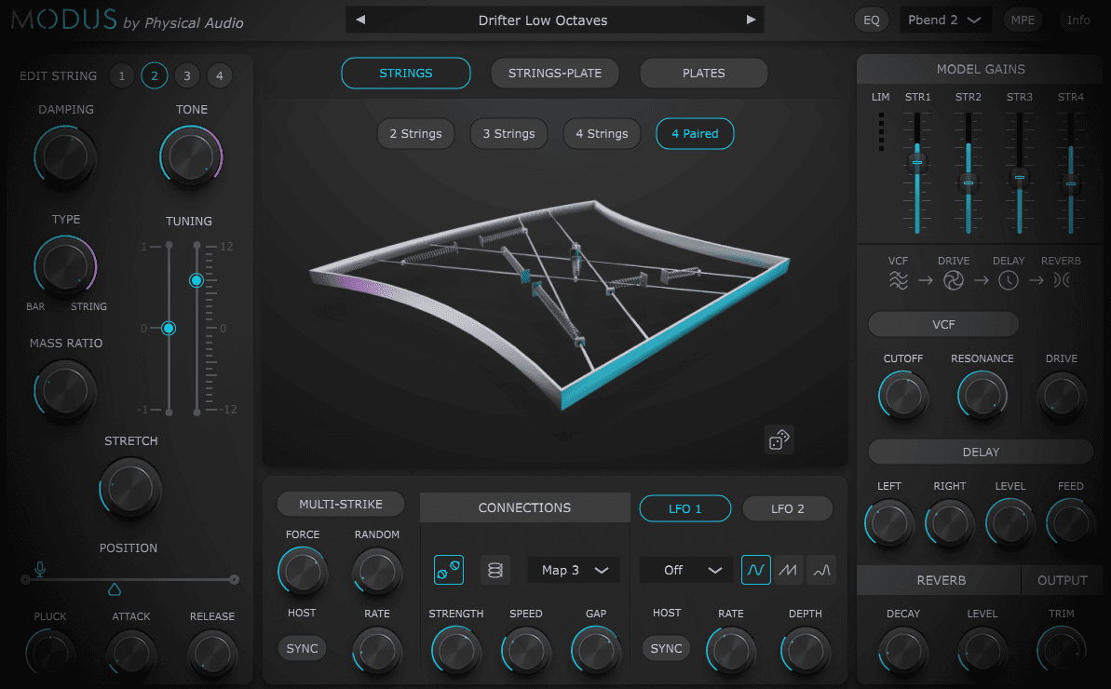Screen dimensions: 1111x689
Task: Open the Map 3 connections dropdown
Action: click(574, 570)
